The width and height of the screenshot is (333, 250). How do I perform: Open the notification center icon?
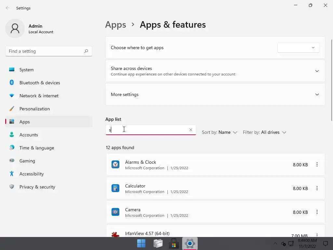[325, 243]
